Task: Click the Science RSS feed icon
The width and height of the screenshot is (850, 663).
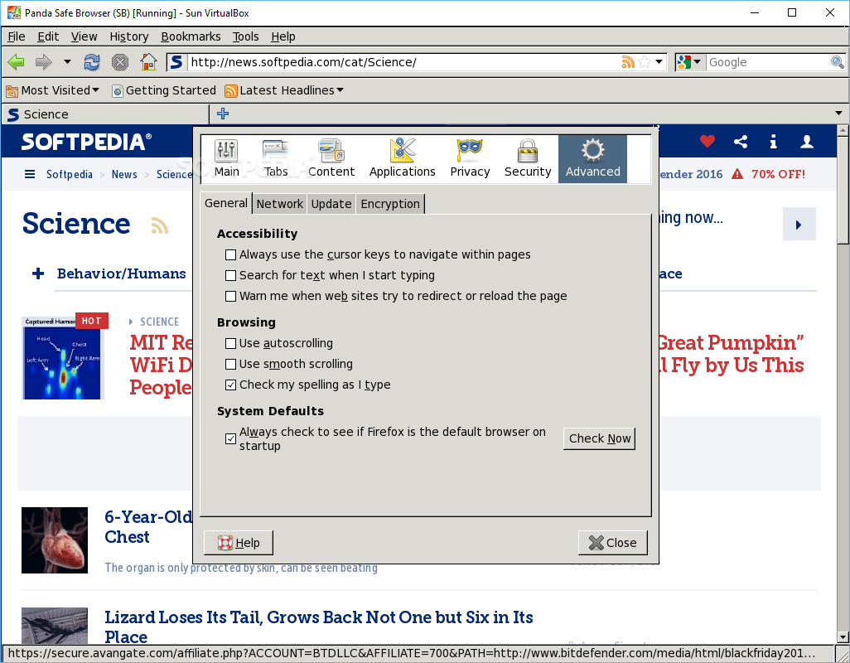Action: coord(159,225)
